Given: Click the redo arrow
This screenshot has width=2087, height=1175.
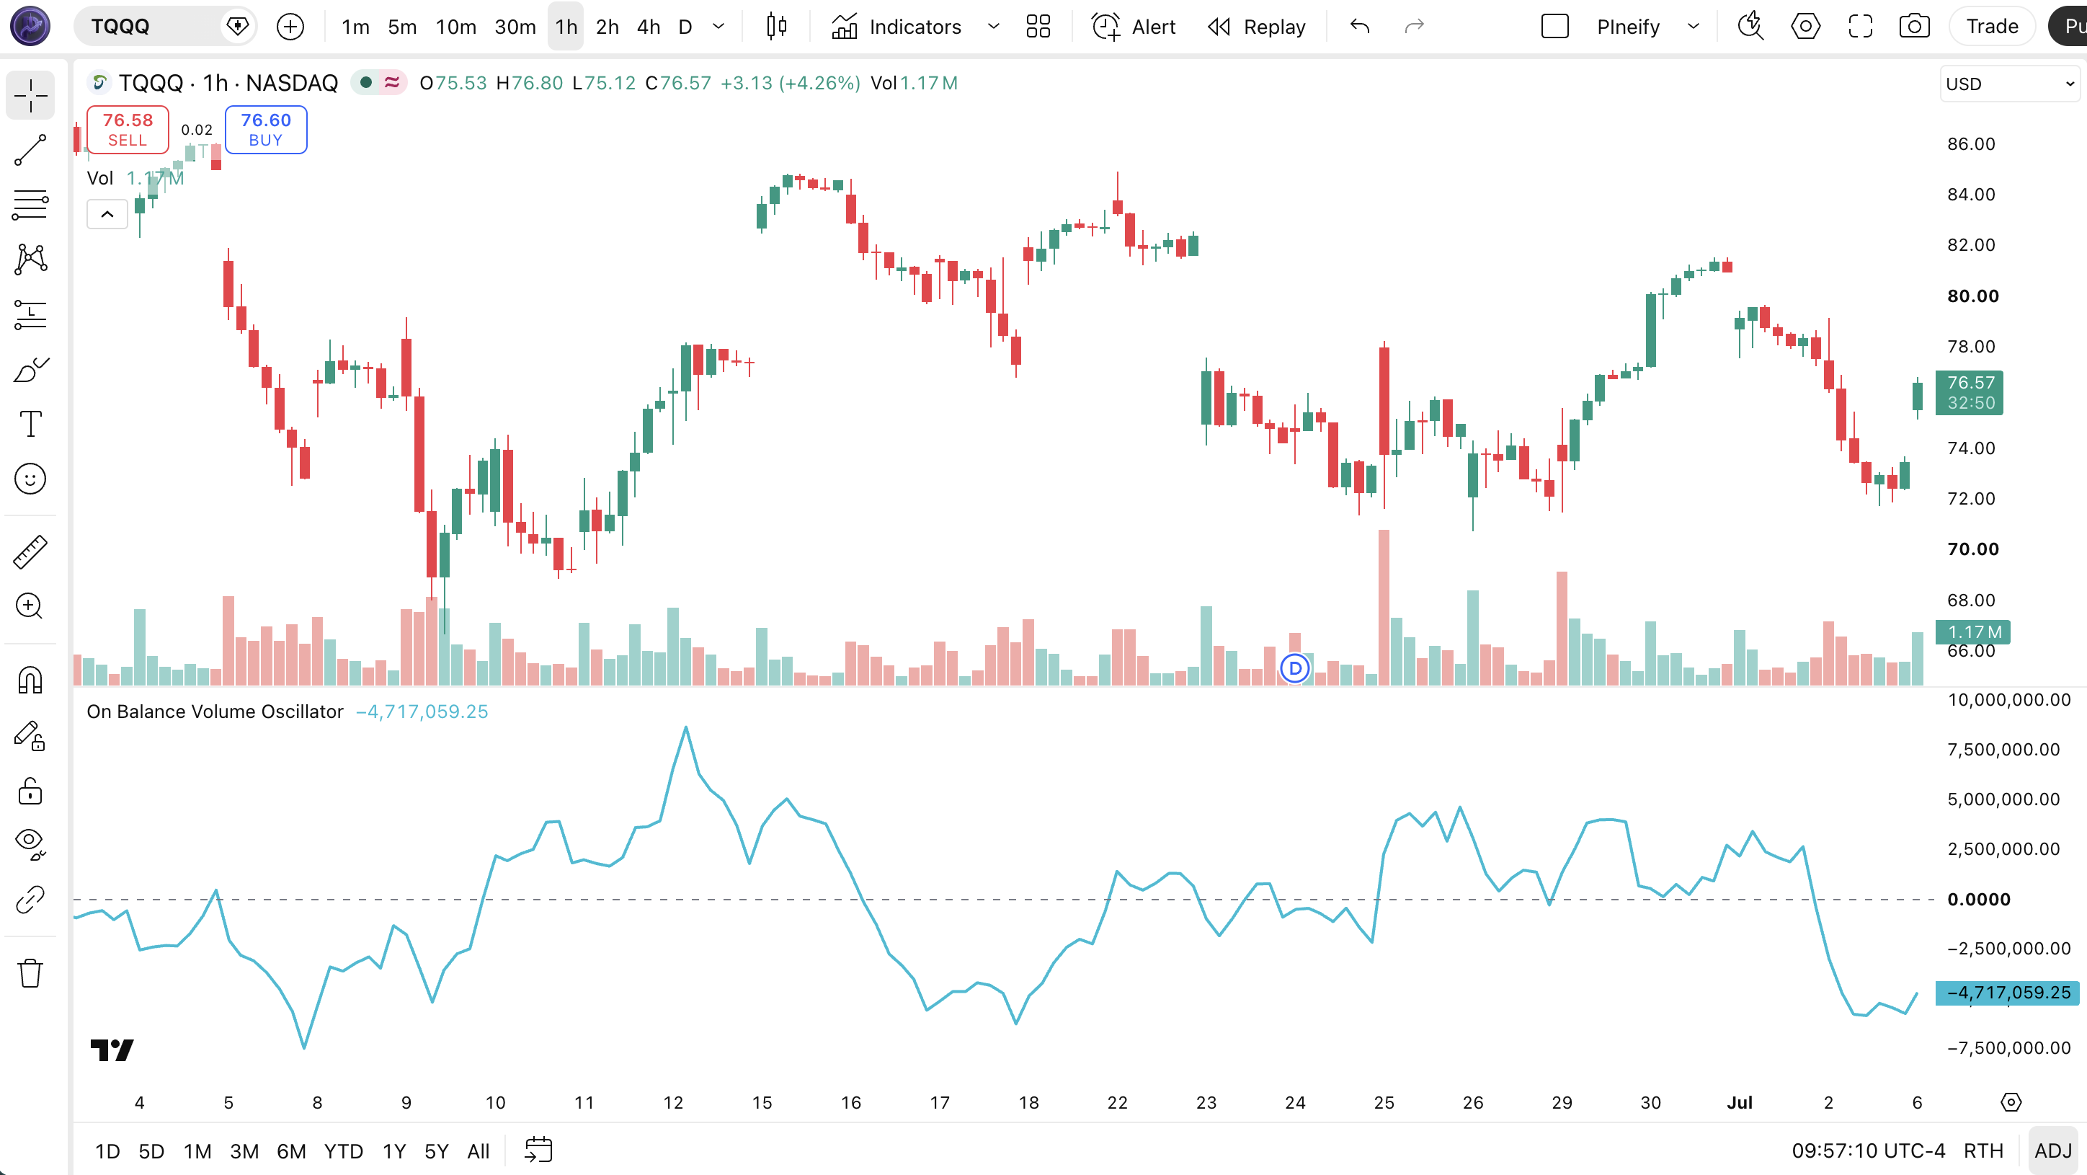Looking at the screenshot, I should [x=1414, y=27].
